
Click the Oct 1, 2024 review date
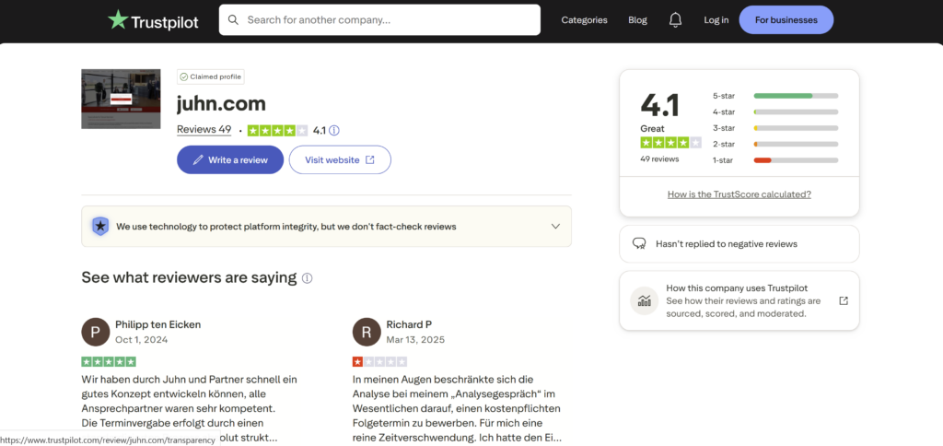141,339
